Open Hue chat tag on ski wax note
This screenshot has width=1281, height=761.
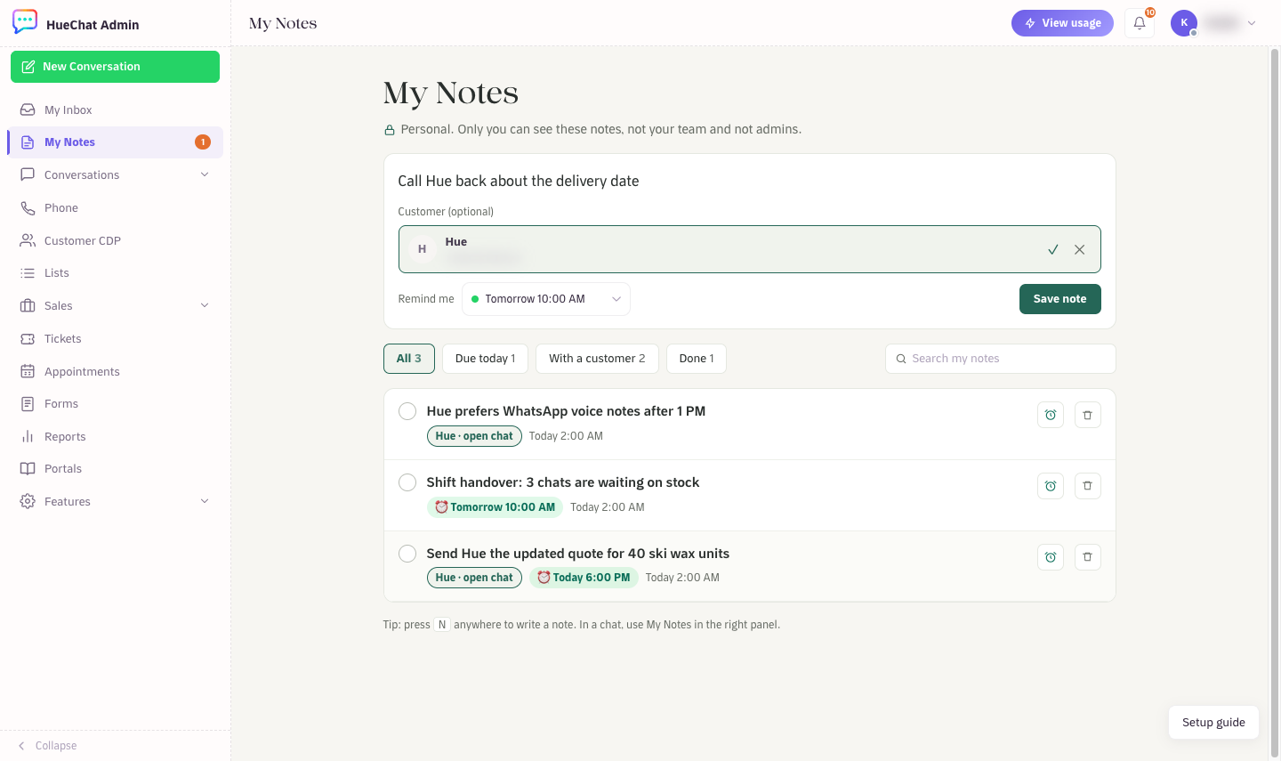tap(474, 578)
